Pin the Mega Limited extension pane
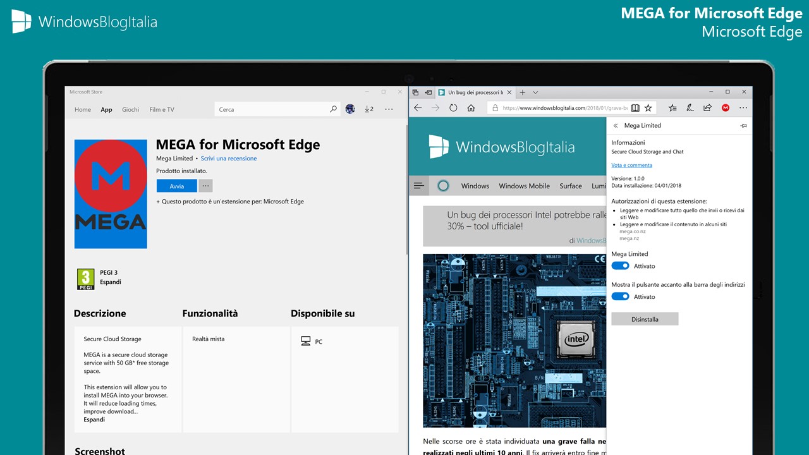The width and height of the screenshot is (809, 455). click(x=743, y=126)
